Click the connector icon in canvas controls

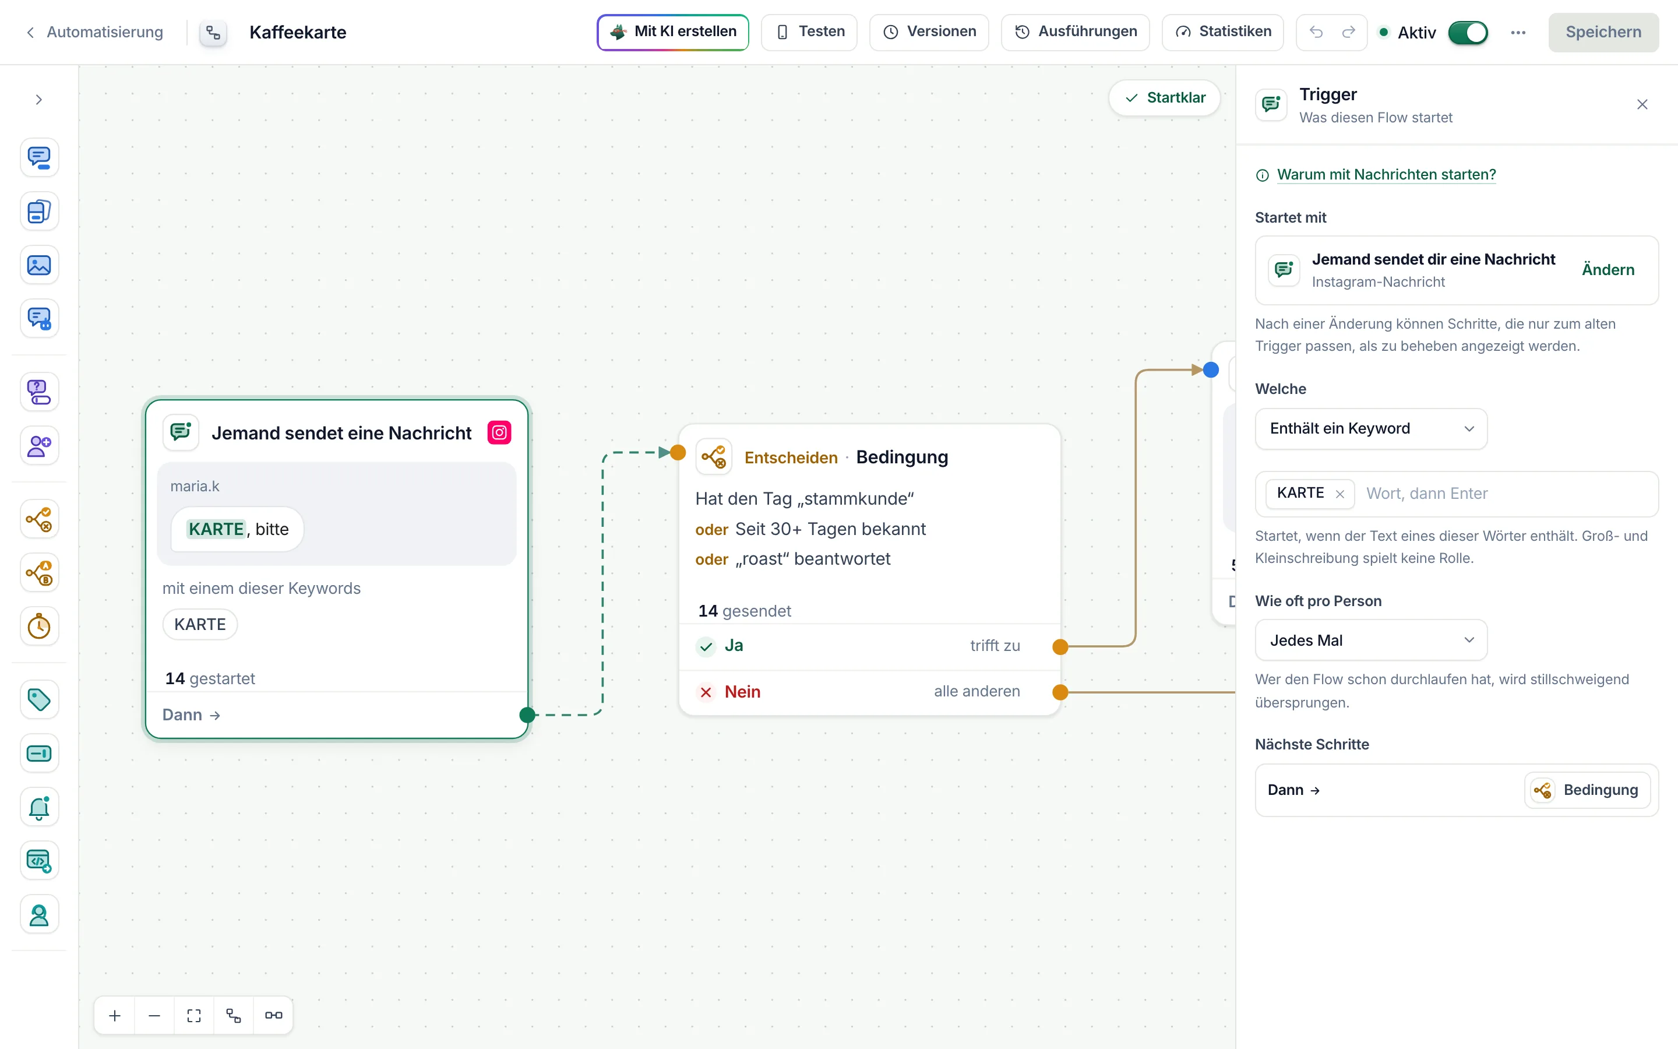click(x=273, y=1016)
